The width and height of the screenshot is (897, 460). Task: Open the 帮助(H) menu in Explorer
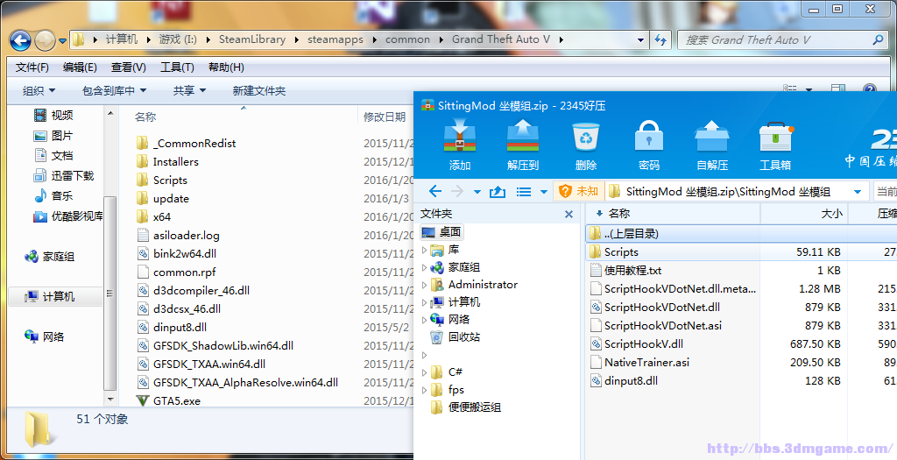(226, 67)
